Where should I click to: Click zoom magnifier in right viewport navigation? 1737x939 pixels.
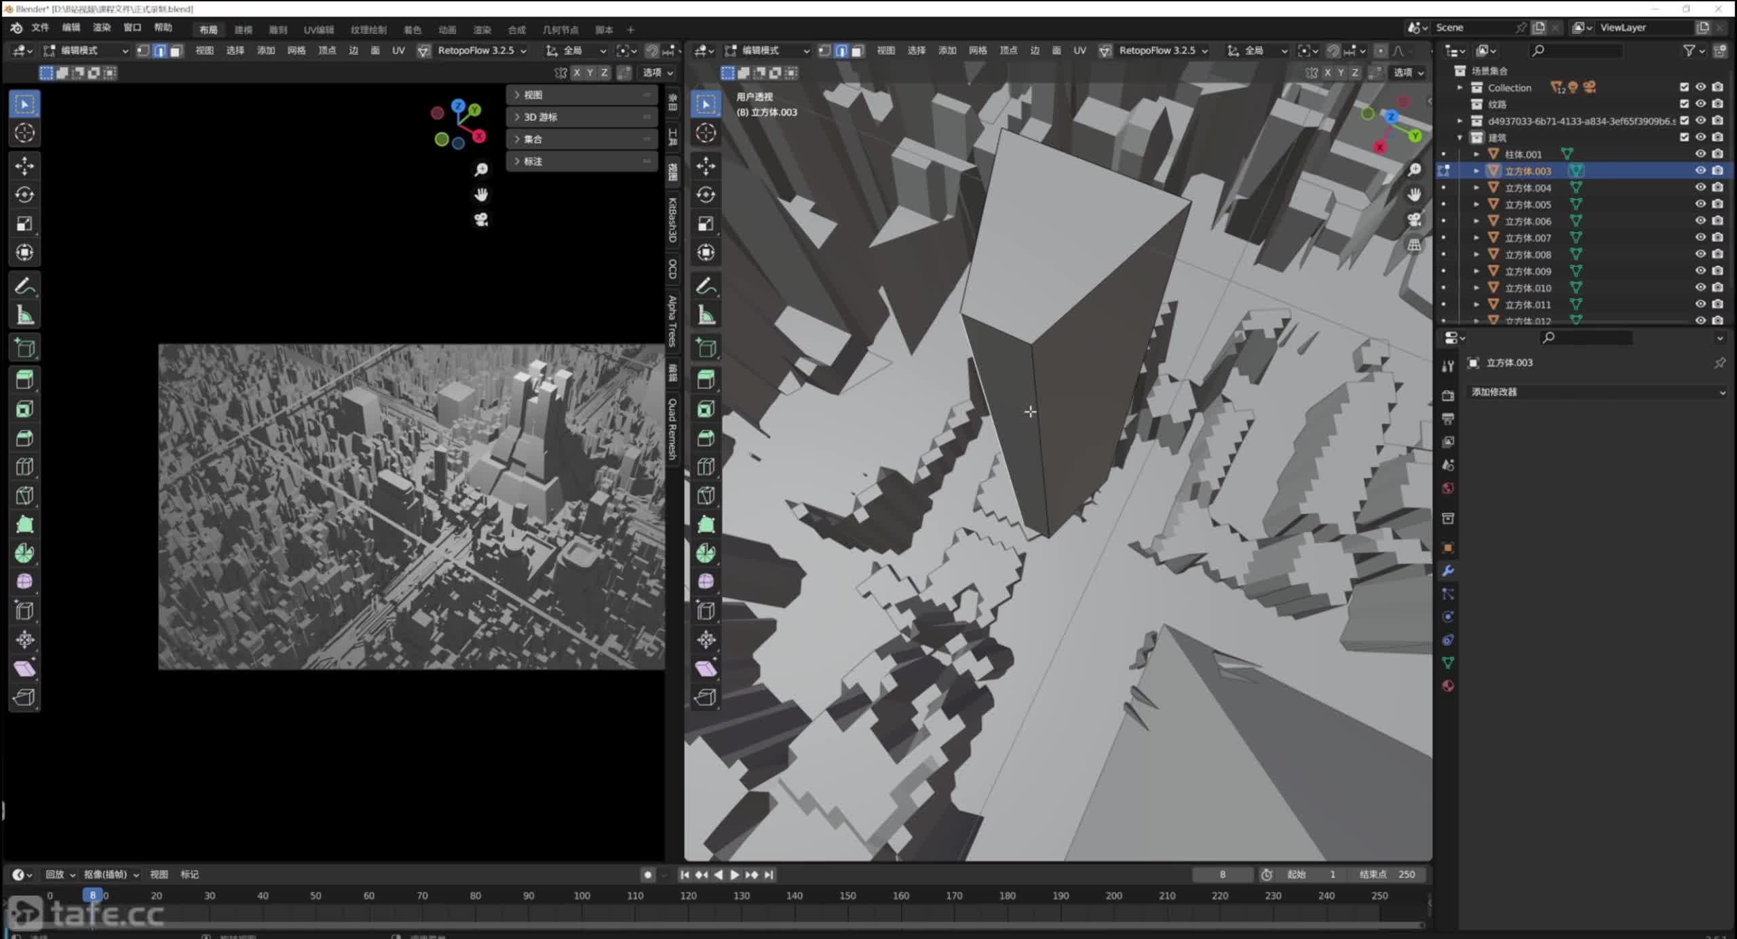click(x=1414, y=170)
